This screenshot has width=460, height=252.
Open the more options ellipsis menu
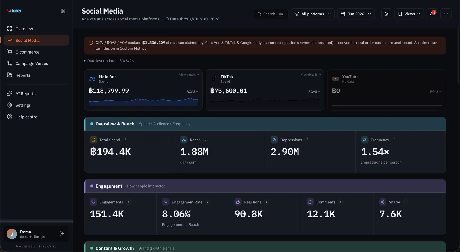446,14
